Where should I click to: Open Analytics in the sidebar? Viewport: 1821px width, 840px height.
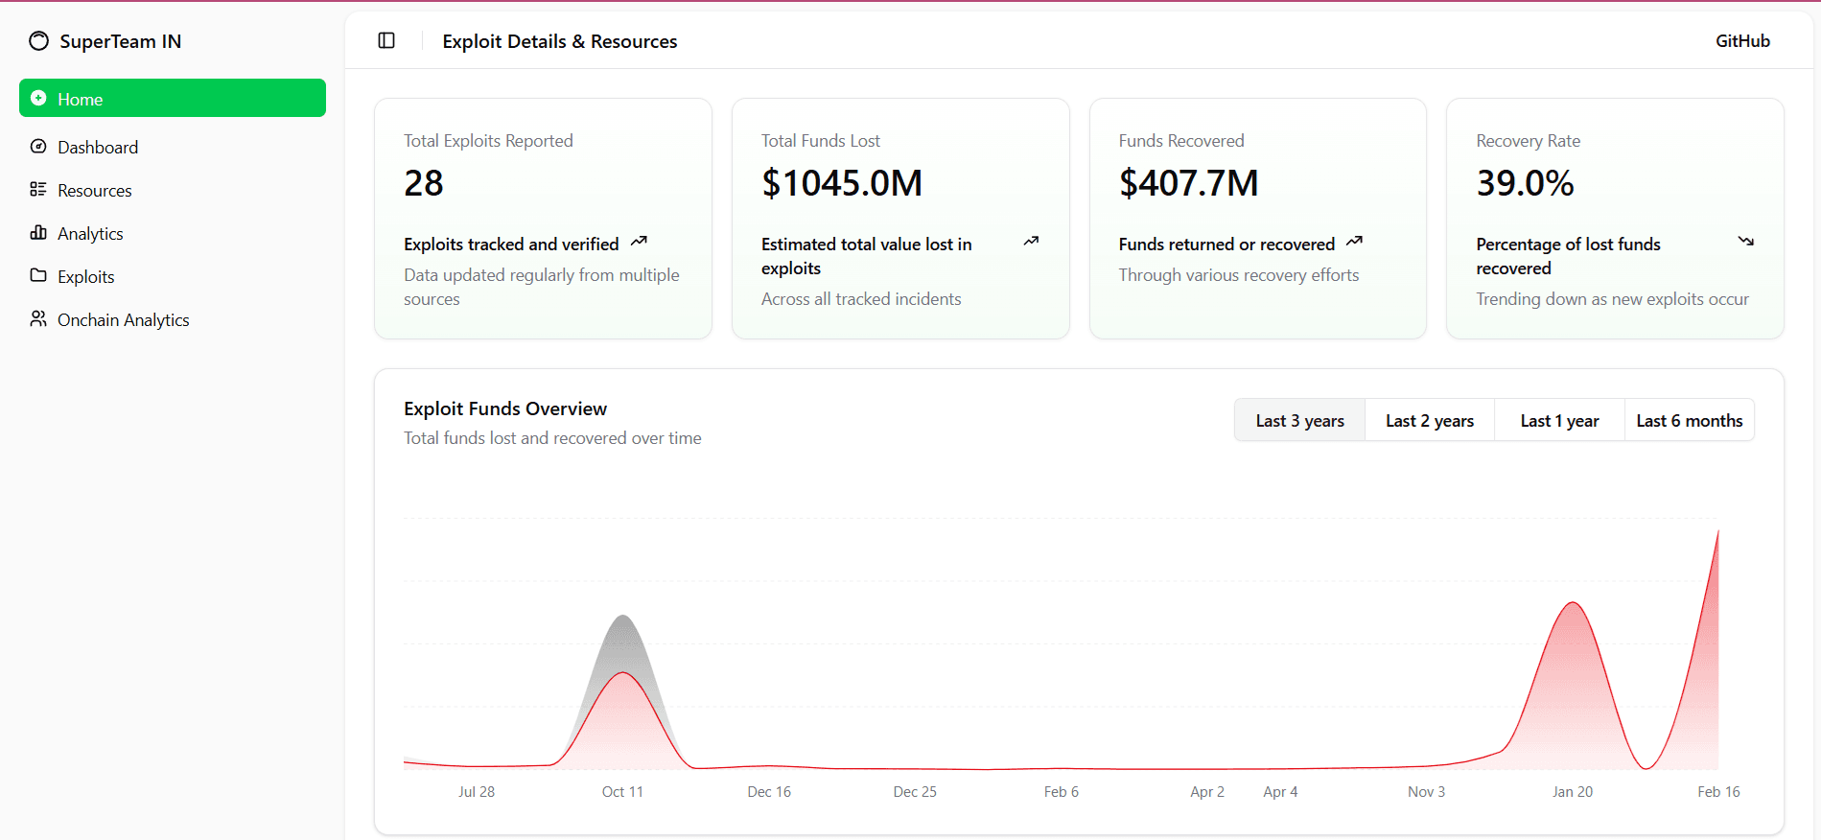(x=173, y=233)
